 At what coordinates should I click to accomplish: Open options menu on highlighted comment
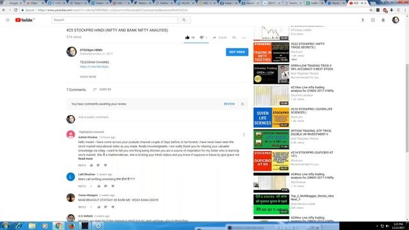pyautogui.click(x=244, y=135)
